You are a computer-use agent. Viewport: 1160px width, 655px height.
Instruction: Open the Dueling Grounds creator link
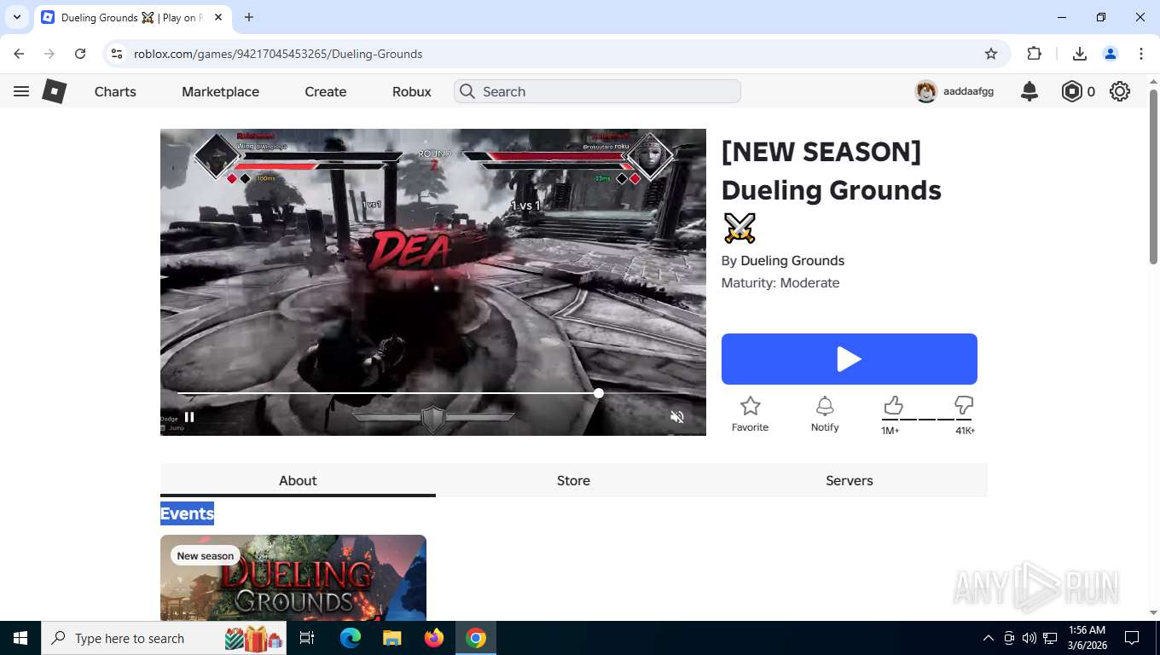(792, 261)
